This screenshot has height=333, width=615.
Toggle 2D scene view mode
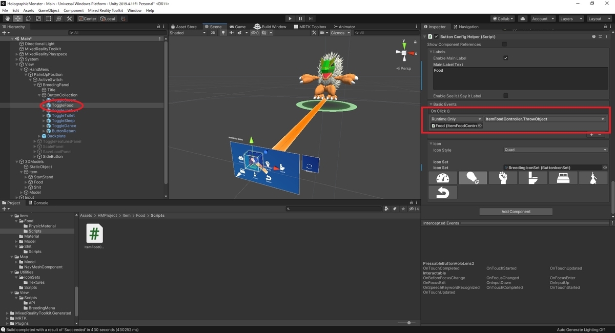click(x=213, y=33)
